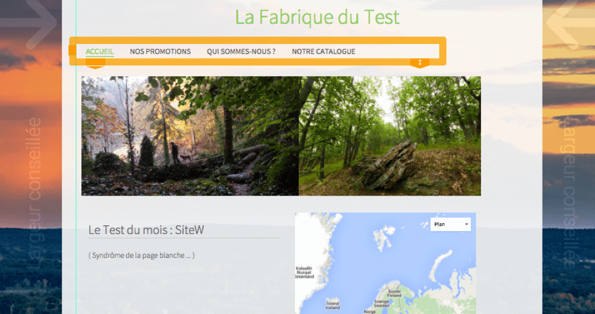Select the La Fabrique du Test title
Viewport: 595px width, 314px height.
pos(317,17)
